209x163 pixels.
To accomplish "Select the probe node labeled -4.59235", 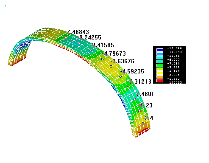I will pyautogui.click(x=120, y=76).
